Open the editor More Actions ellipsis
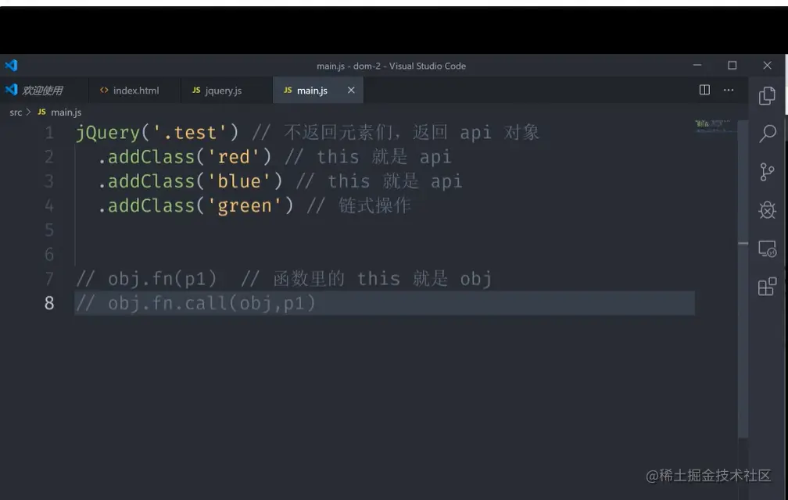The height and width of the screenshot is (500, 788). (x=729, y=90)
